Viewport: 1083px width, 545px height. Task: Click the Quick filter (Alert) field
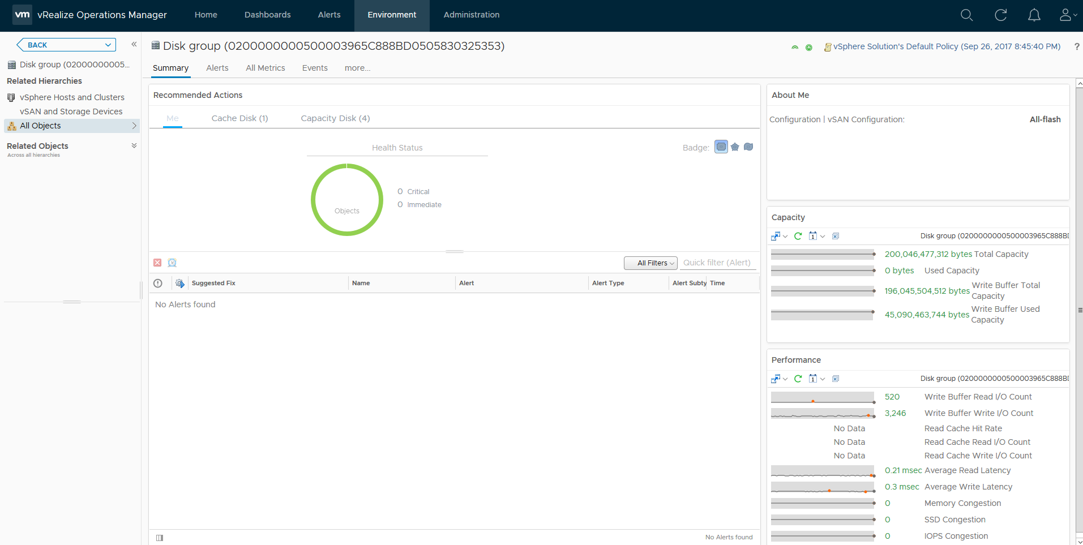tap(718, 263)
